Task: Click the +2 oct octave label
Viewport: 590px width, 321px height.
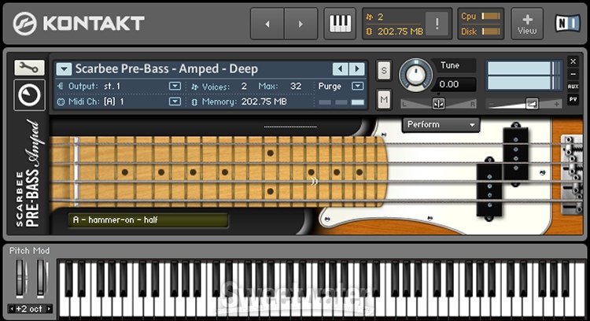Action: 29,309
